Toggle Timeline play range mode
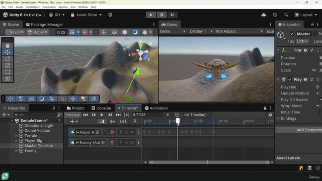This screenshot has width=322, height=181. point(127,115)
